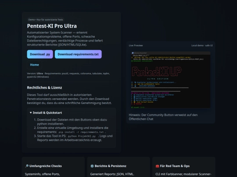Click the 'Version: Ultra' requirements line

pyautogui.click(x=68, y=75)
